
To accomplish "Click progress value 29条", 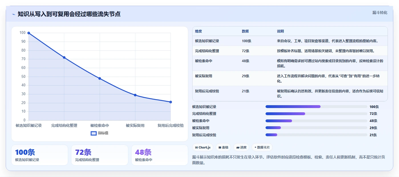I will [x=373, y=128].
